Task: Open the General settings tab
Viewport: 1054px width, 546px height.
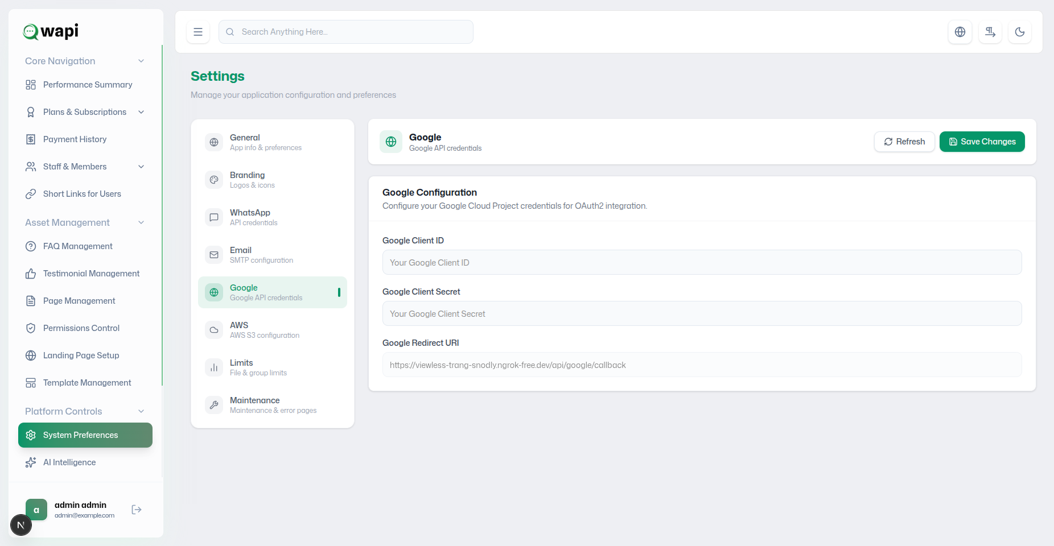Action: (273, 142)
